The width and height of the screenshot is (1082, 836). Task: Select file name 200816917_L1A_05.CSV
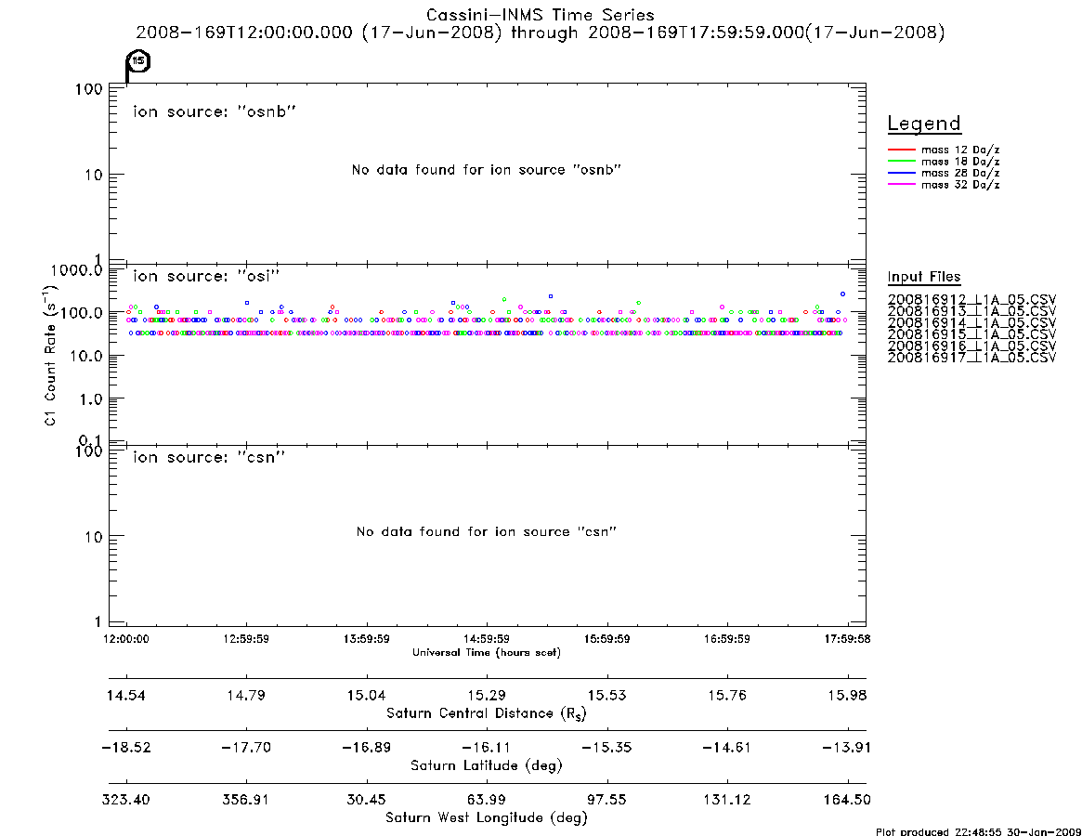pos(971,358)
